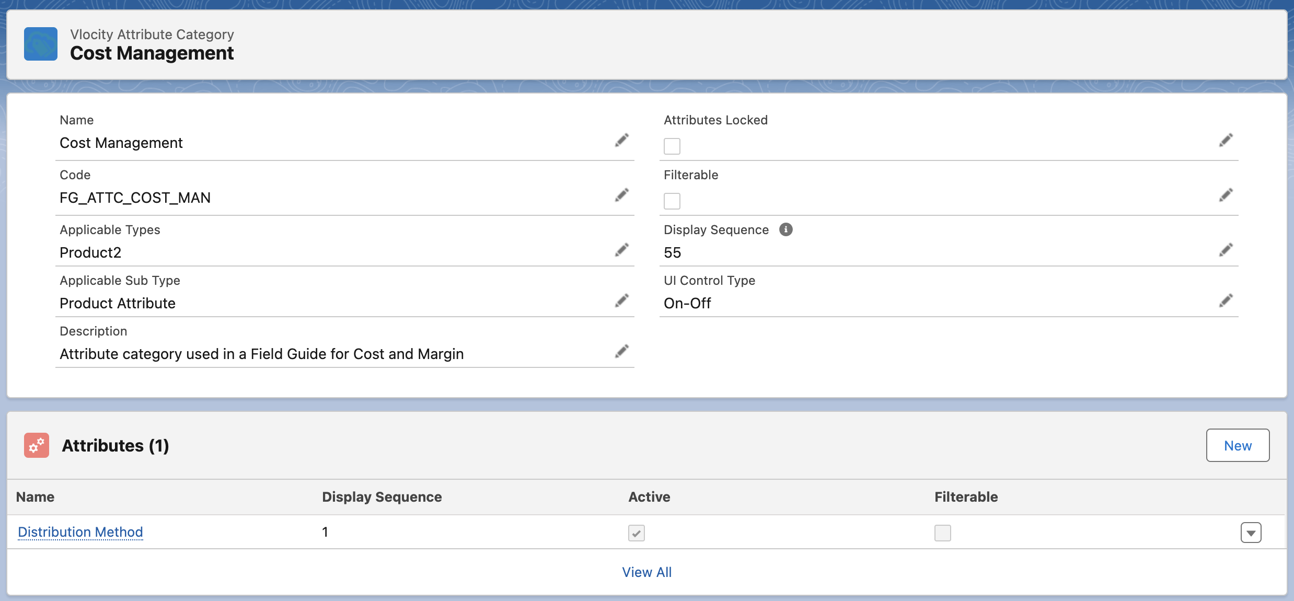Click the Attributes section gear icon
The height and width of the screenshot is (601, 1294).
point(36,445)
